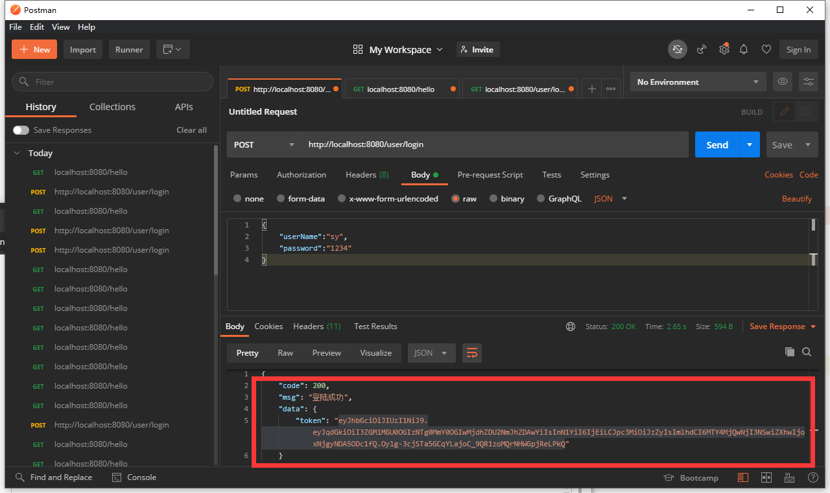Image resolution: width=830 pixels, height=493 pixels.
Task: Open the notifications bell
Action: click(744, 49)
